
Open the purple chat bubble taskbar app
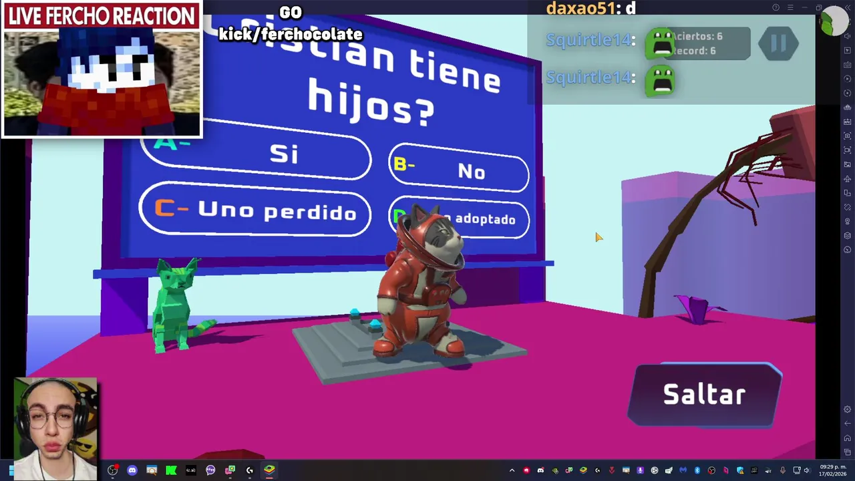(x=210, y=470)
